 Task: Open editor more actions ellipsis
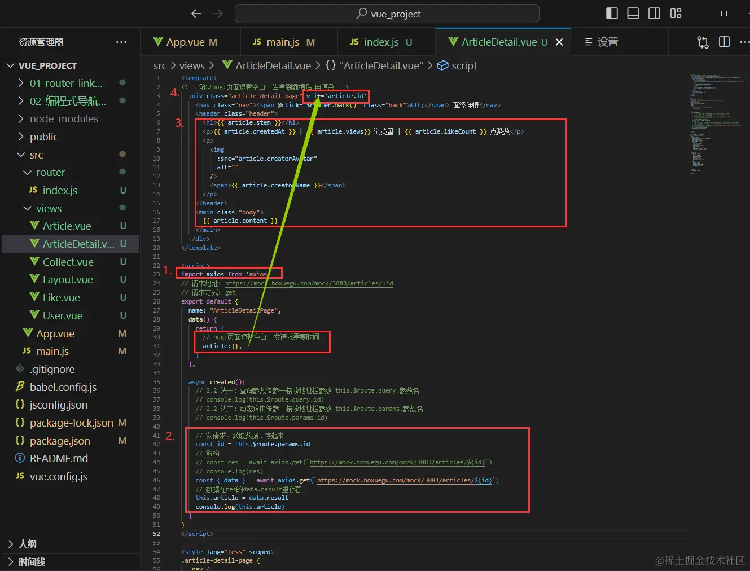744,42
